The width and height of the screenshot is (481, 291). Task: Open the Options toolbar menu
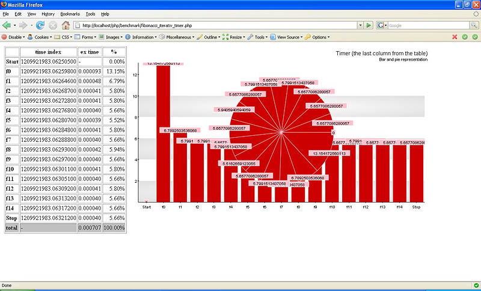click(317, 37)
